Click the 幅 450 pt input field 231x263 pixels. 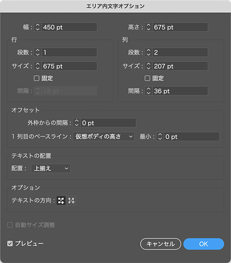point(69,27)
